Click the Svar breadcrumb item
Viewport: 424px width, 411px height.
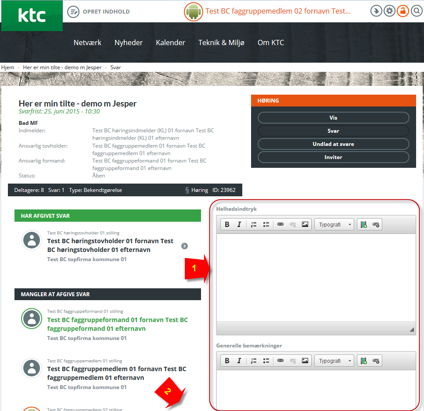[115, 67]
